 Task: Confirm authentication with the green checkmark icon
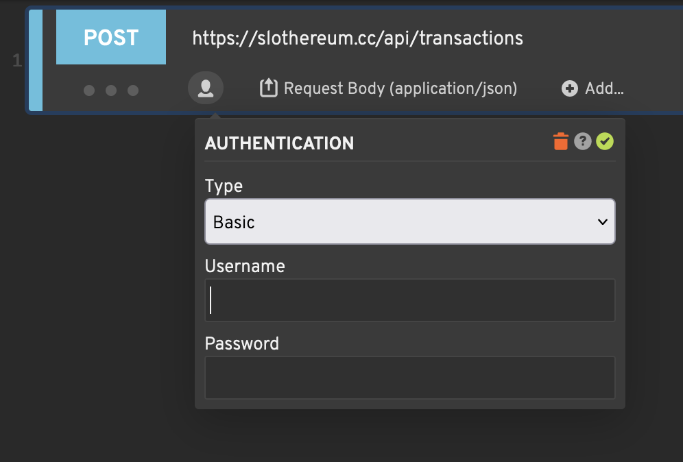(605, 141)
